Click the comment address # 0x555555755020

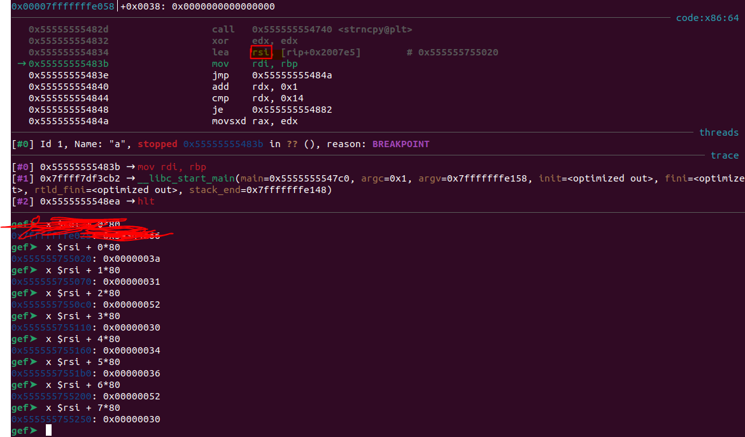click(x=452, y=52)
